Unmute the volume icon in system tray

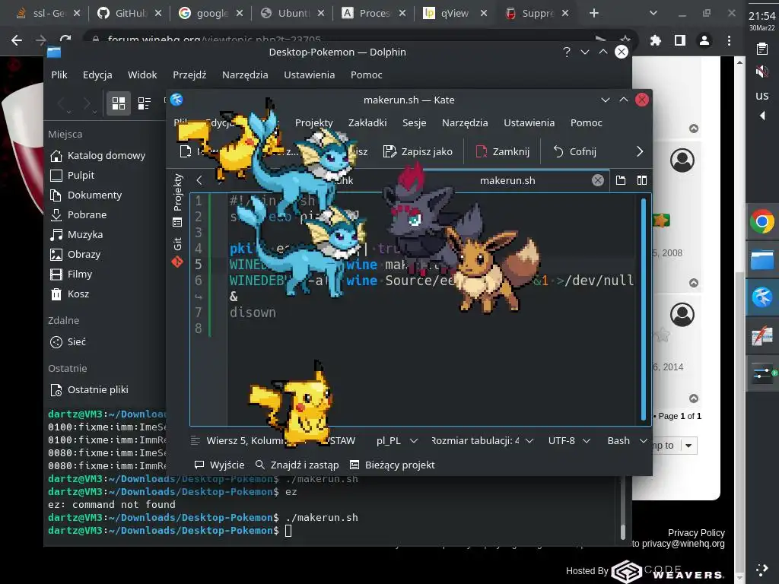pyautogui.click(x=762, y=72)
